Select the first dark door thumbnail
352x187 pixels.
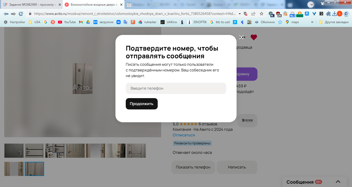pyautogui.click(x=14, y=151)
